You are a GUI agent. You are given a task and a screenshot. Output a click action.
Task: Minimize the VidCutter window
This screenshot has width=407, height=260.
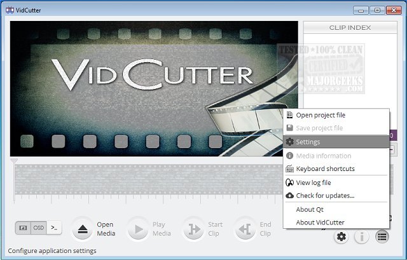click(361, 10)
